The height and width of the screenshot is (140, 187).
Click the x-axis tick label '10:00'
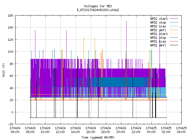click(x=45, y=132)
